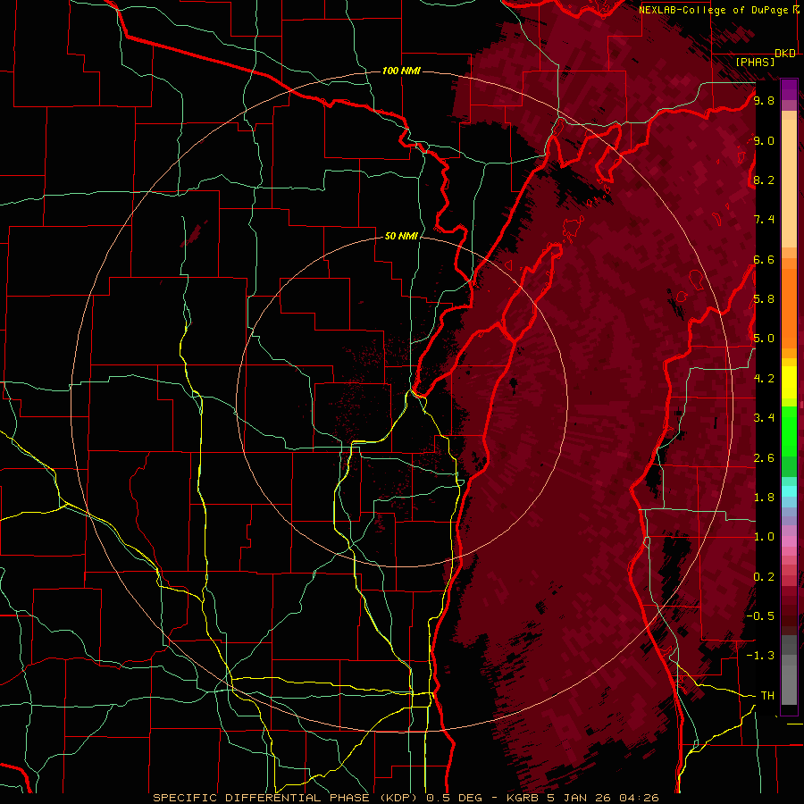The image size is (804, 804).
Task: Click the light peach color bar segment
Action: (x=789, y=184)
